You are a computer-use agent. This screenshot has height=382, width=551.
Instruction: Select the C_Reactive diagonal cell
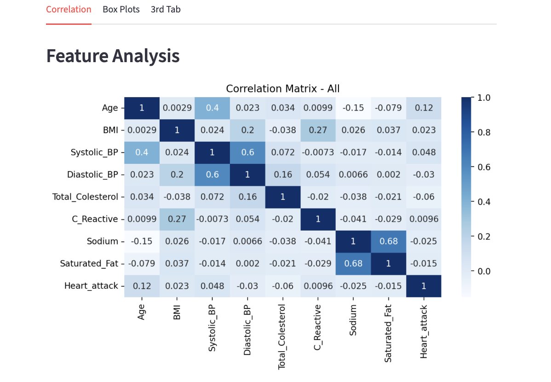tap(318, 219)
